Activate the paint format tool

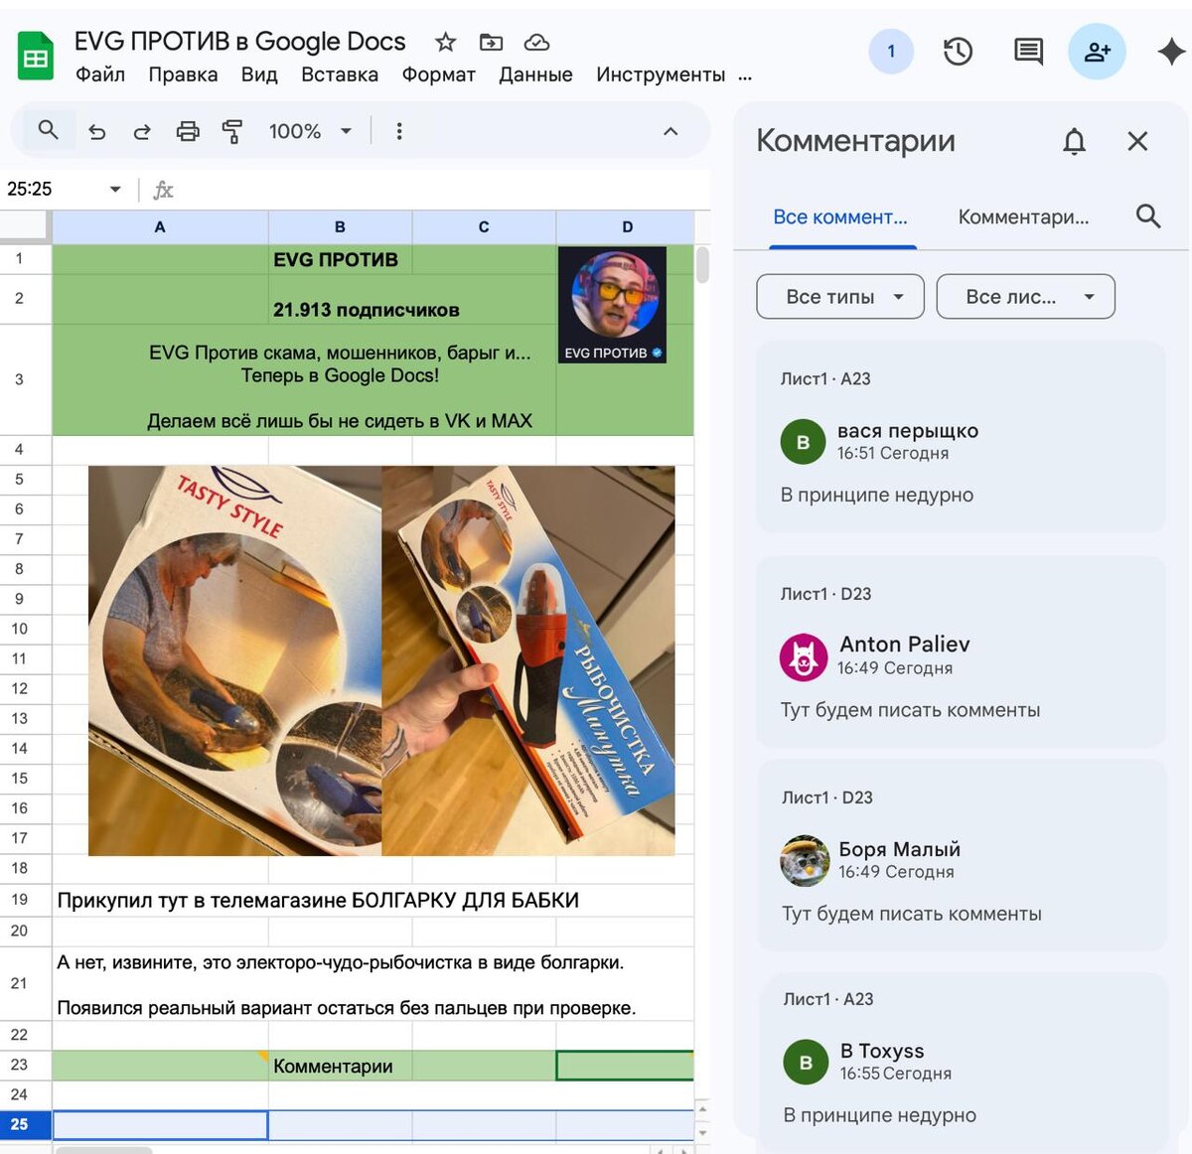point(232,131)
